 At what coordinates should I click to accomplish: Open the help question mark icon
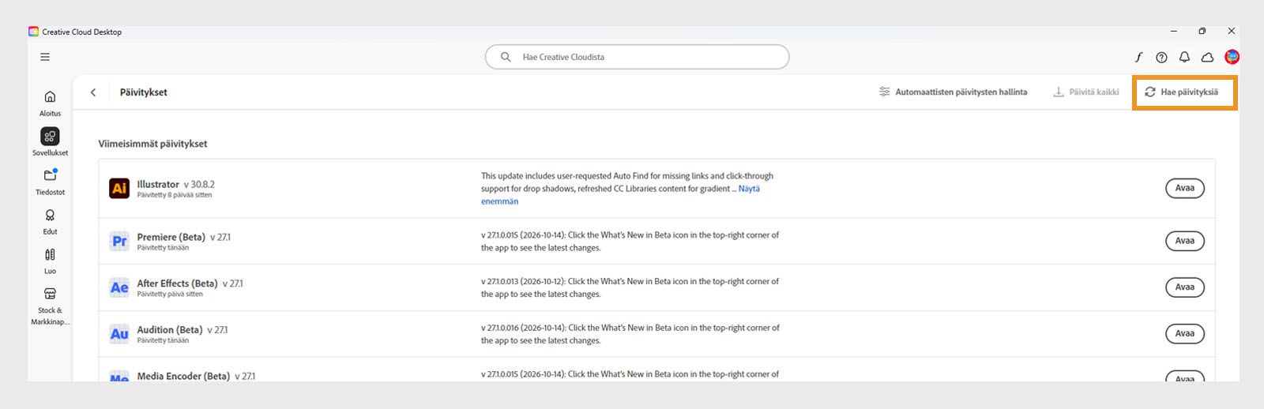point(1161,57)
